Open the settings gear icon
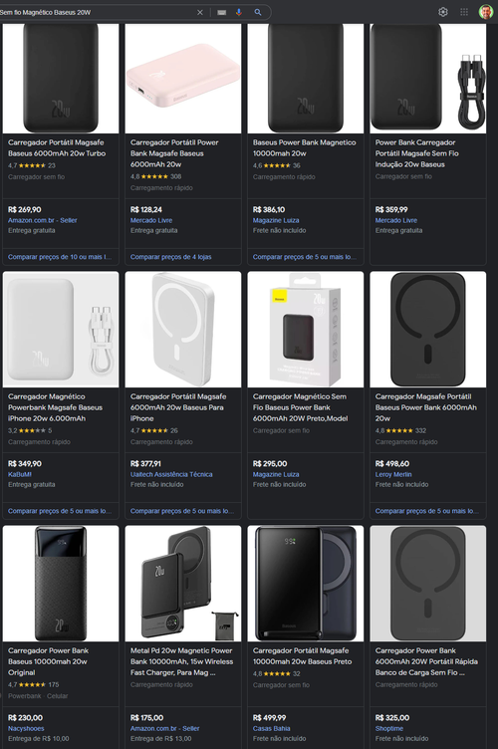The image size is (498, 749). [443, 12]
